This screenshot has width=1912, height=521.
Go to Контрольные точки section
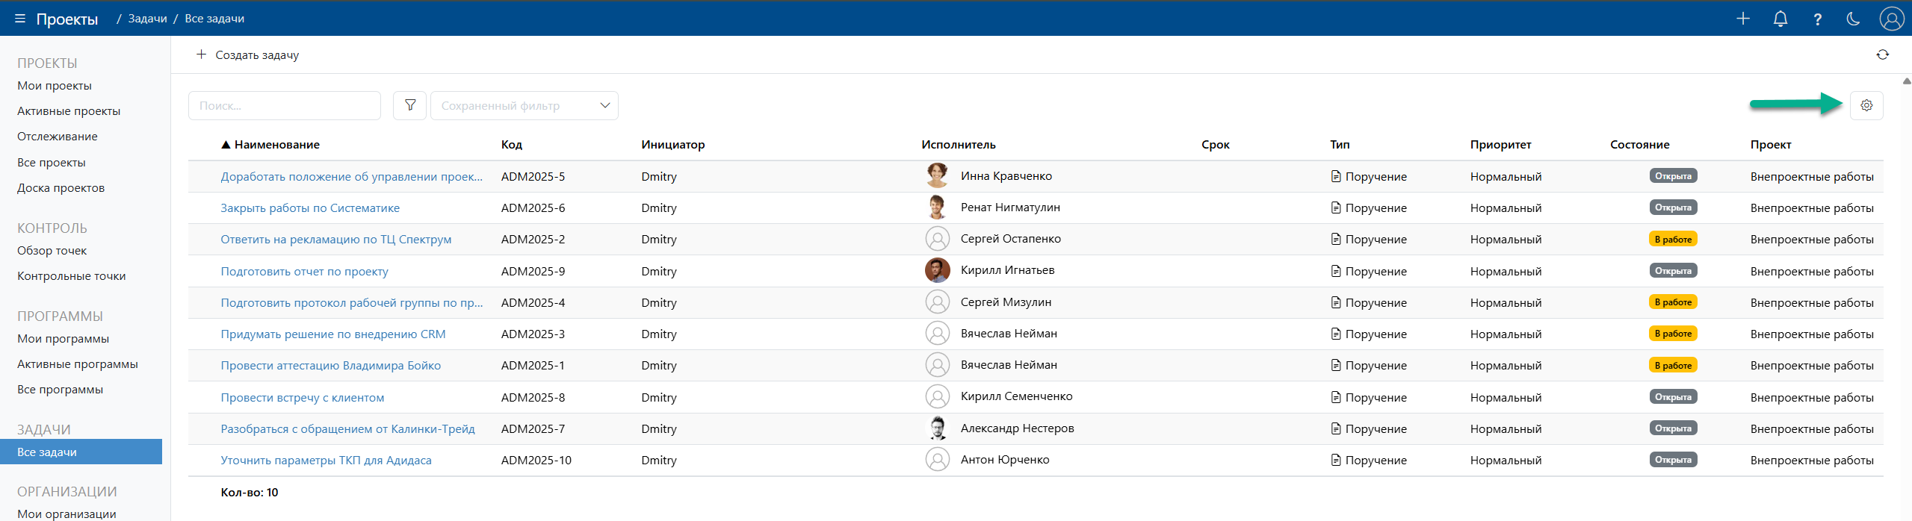click(x=72, y=276)
